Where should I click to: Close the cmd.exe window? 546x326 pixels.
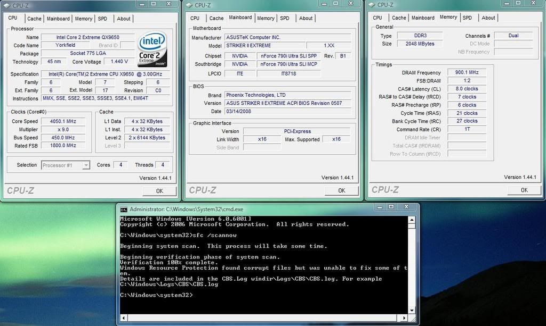coord(406,207)
